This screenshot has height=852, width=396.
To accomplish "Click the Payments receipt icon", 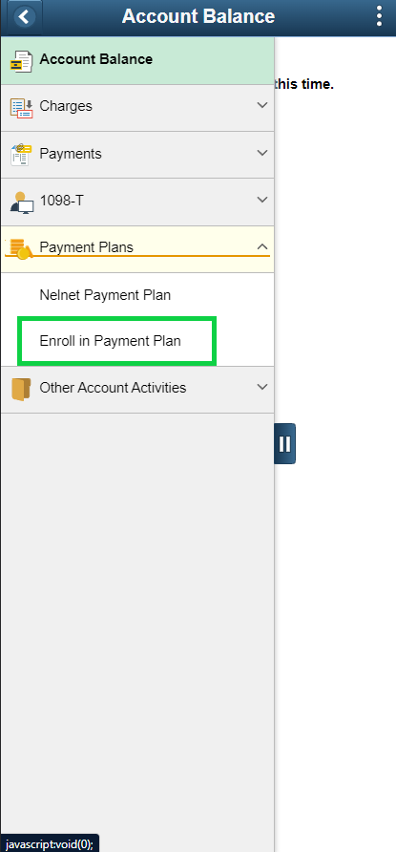I will pos(21,155).
